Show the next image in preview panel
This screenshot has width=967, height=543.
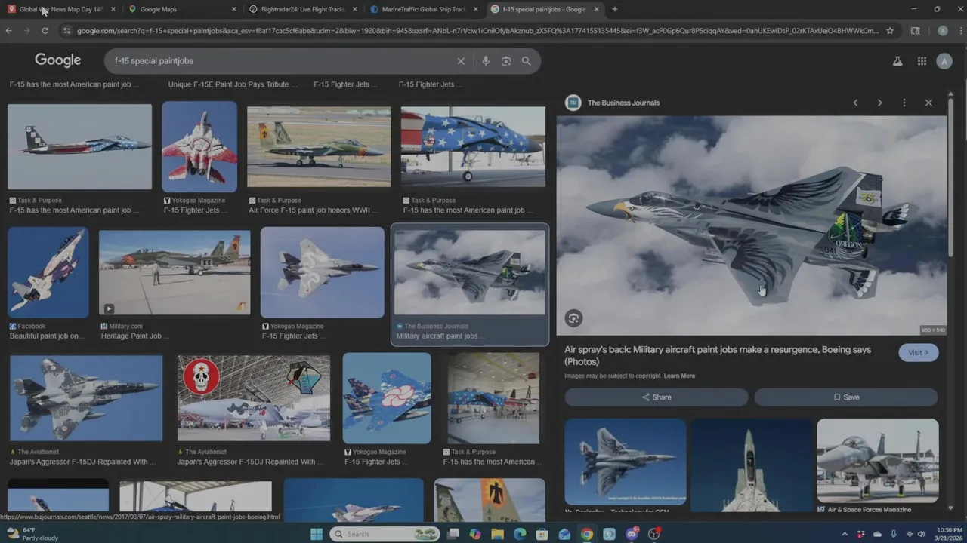pyautogui.click(x=879, y=103)
